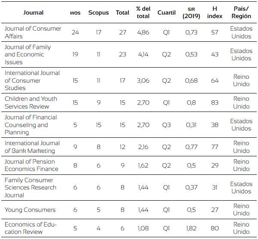Select "International Journal of Bank Marketing" cell

pos(32,147)
